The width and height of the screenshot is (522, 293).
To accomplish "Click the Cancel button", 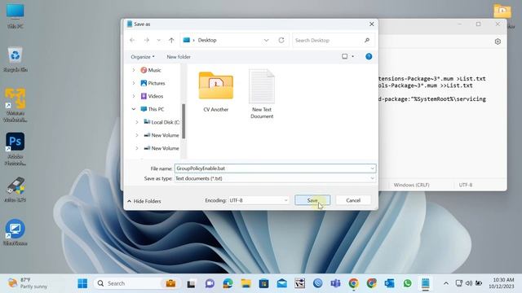I will 353,200.
